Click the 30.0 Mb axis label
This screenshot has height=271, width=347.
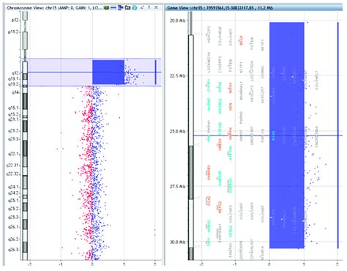pos(178,242)
